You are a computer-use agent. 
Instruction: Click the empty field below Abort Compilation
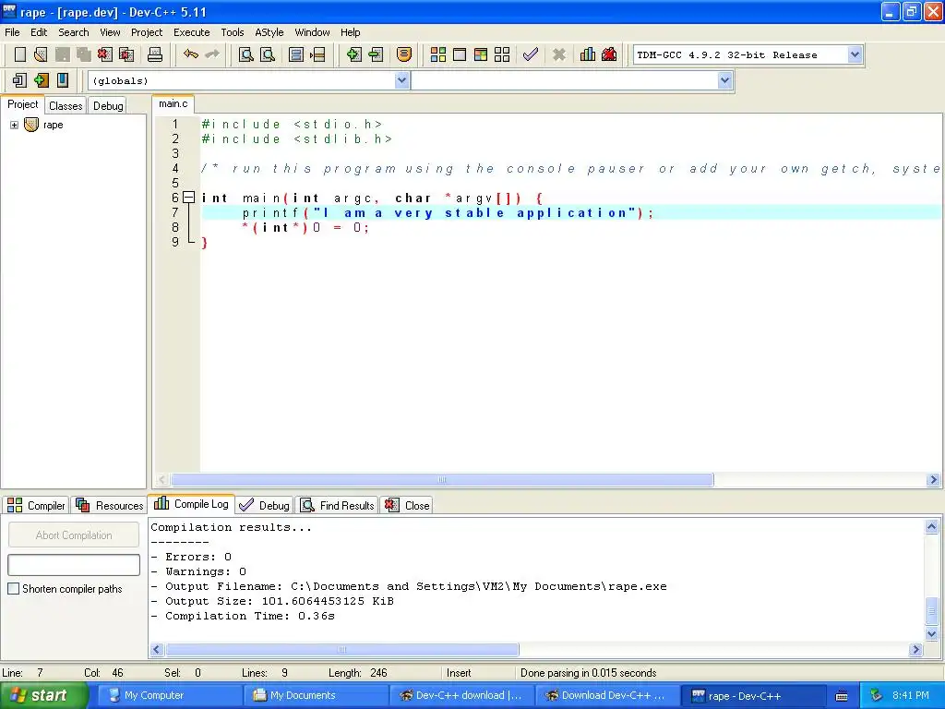pyautogui.click(x=74, y=565)
